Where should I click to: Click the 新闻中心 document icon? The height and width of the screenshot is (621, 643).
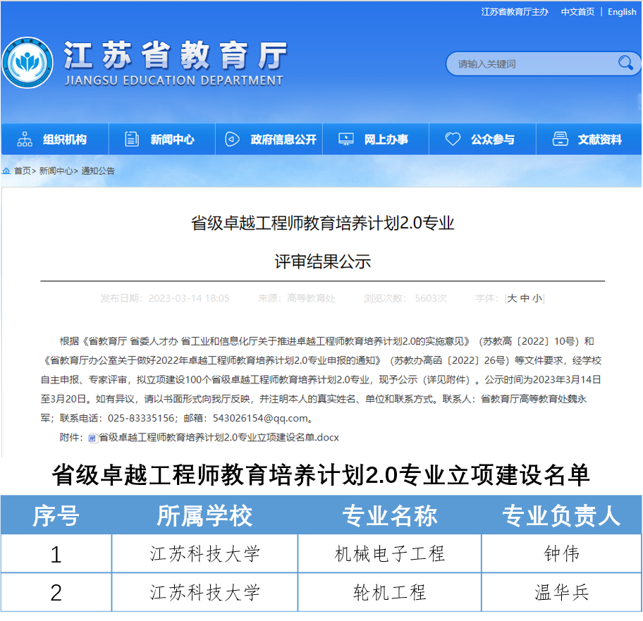pos(132,140)
